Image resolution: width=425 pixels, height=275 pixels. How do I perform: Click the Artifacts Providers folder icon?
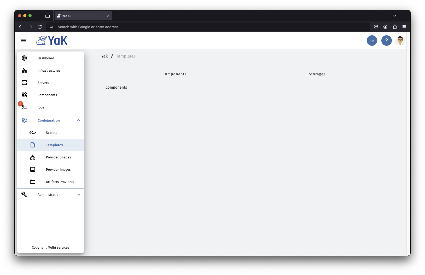[33, 182]
